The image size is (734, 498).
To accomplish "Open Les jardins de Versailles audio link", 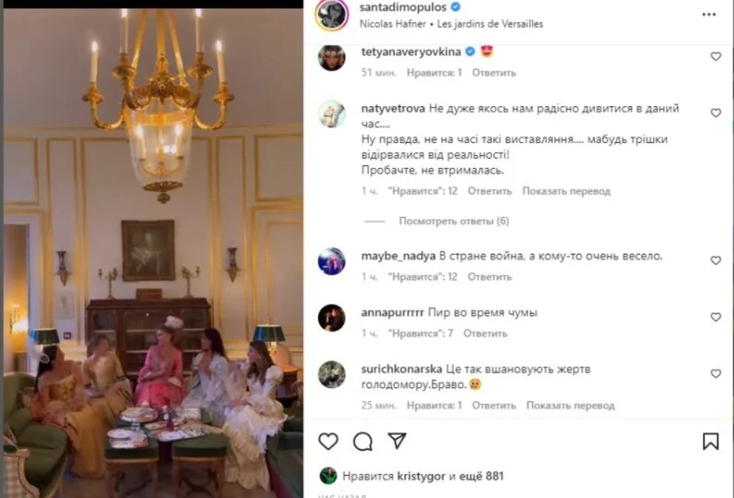I will click(x=489, y=24).
